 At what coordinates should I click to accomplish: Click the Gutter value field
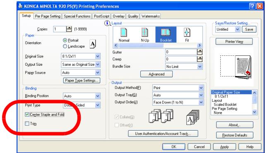point(181,52)
